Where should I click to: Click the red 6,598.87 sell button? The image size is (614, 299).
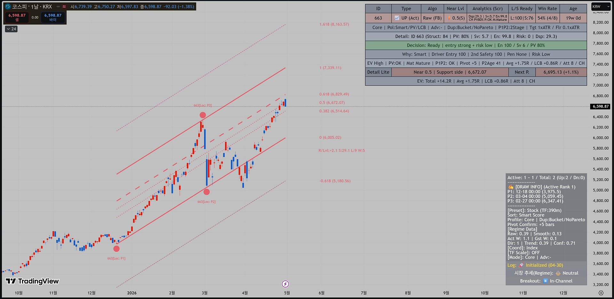[x=17, y=17]
